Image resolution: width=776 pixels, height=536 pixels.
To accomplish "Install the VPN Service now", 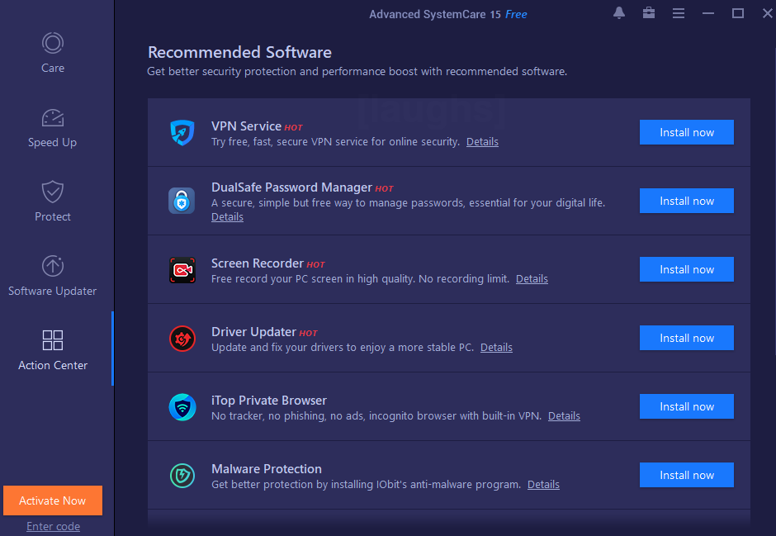I will 686,132.
